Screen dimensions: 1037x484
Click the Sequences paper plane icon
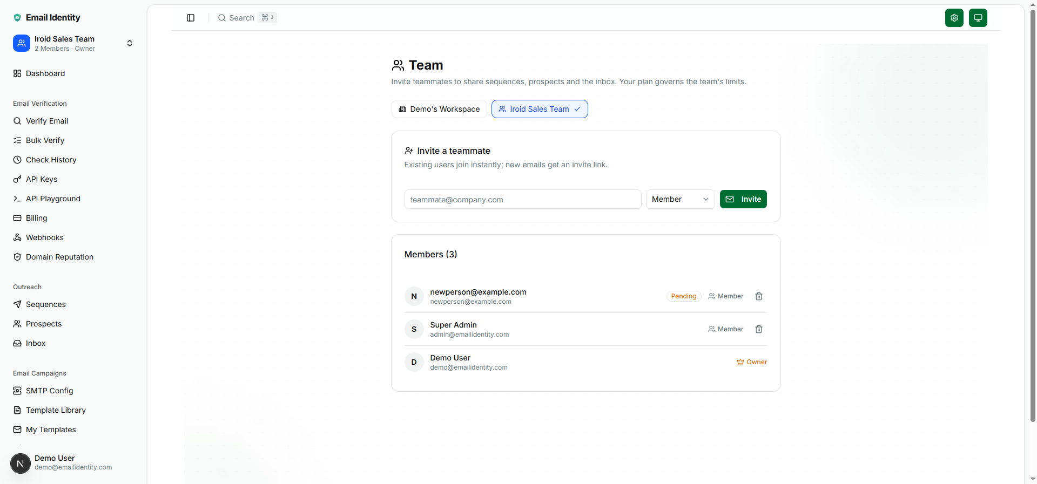[17, 304]
